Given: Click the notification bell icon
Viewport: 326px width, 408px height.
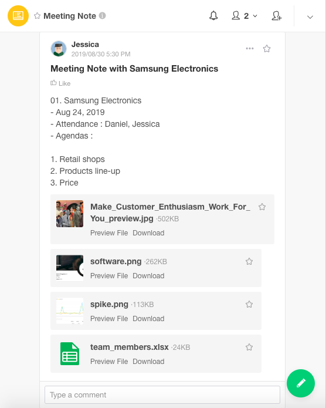Looking at the screenshot, I should coord(213,16).
